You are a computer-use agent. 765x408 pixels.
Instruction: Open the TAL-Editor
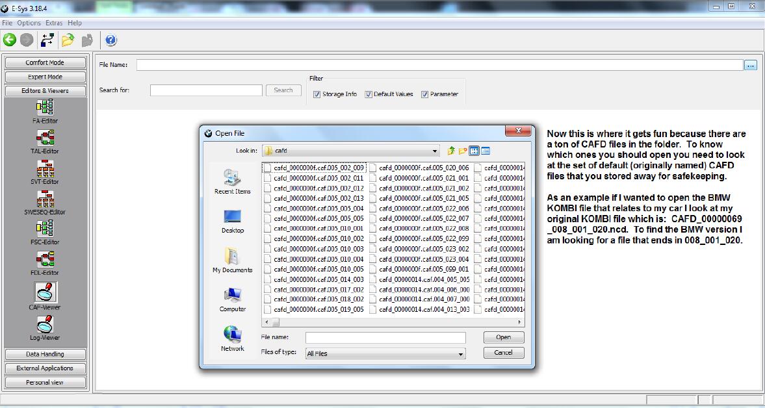point(45,142)
